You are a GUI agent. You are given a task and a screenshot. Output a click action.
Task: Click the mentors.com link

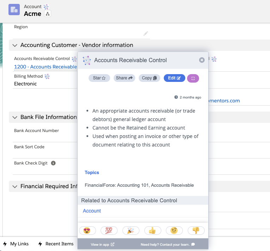(224, 101)
